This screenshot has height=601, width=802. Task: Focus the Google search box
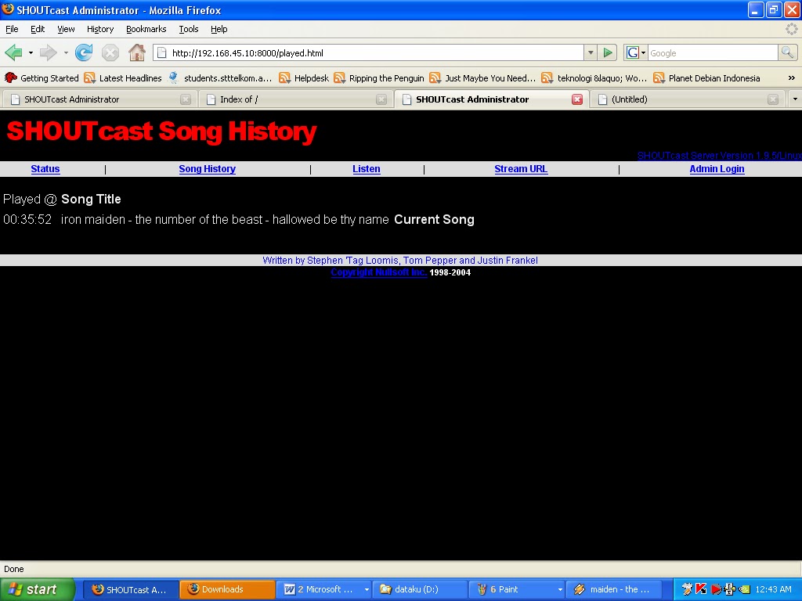click(x=713, y=52)
